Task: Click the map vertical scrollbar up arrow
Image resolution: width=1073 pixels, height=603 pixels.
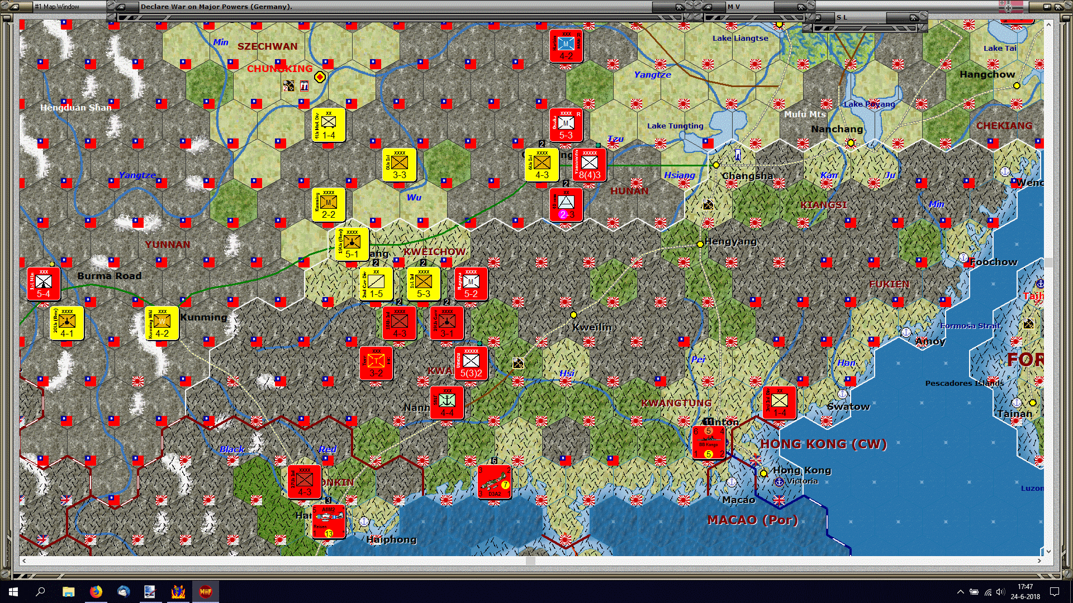Action: coord(1048,24)
